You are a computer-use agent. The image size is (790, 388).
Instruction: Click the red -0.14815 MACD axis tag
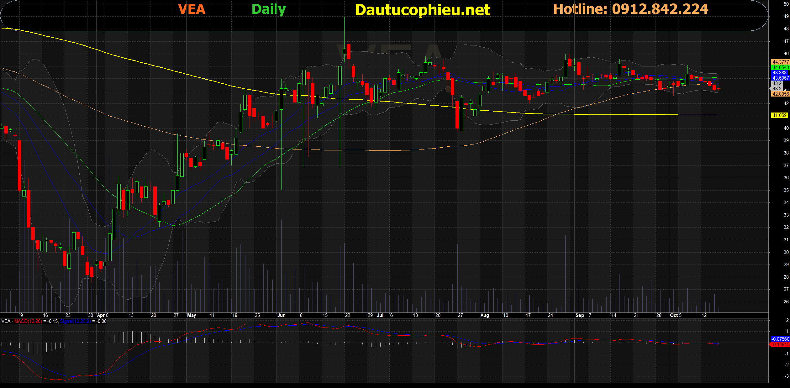(780, 344)
